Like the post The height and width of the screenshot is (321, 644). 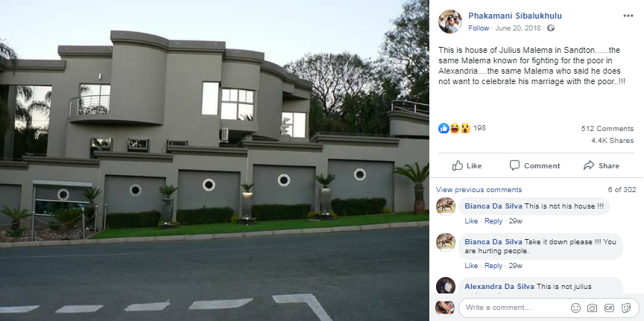467,166
